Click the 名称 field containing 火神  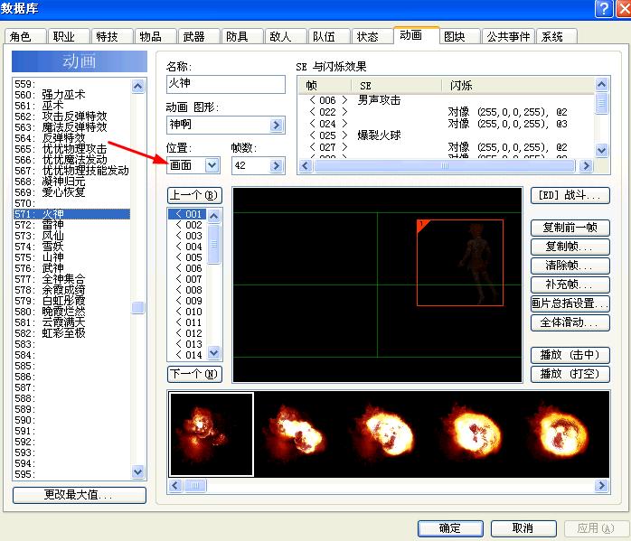[226, 84]
